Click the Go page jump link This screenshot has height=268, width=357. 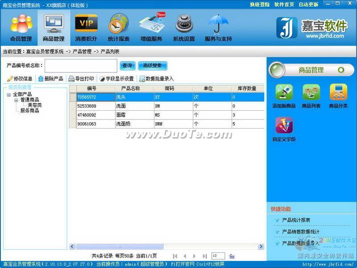click(232, 256)
